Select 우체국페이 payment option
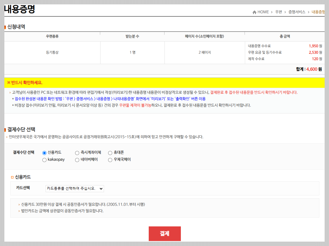This screenshot has width=329, height=246. [110, 160]
